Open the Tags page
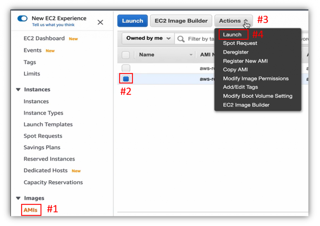Image resolution: width=320 pixels, height=226 pixels. (x=30, y=62)
